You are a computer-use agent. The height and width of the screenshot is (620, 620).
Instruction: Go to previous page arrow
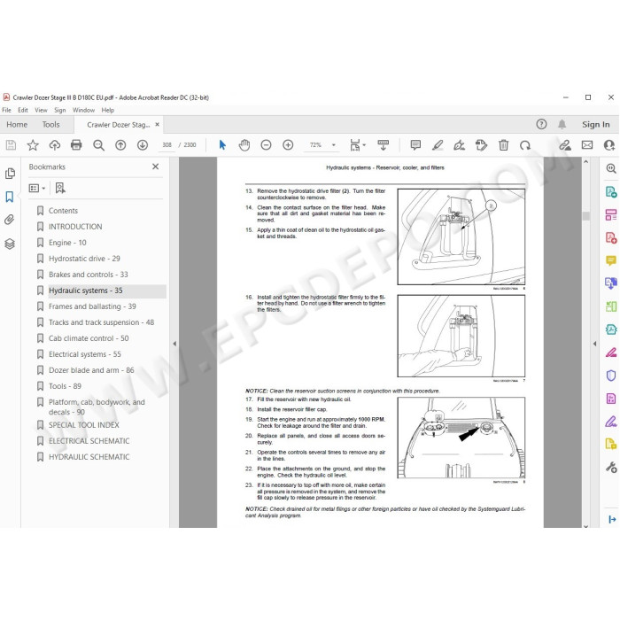(x=120, y=145)
